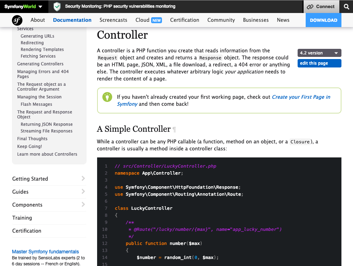Open Master Symfony fundamentals link
Image resolution: width=353 pixels, height=266 pixels.
point(45,252)
